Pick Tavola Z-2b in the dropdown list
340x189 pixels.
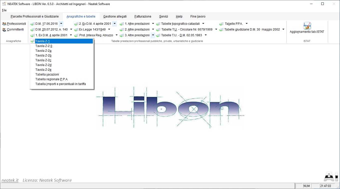coord(62,55)
